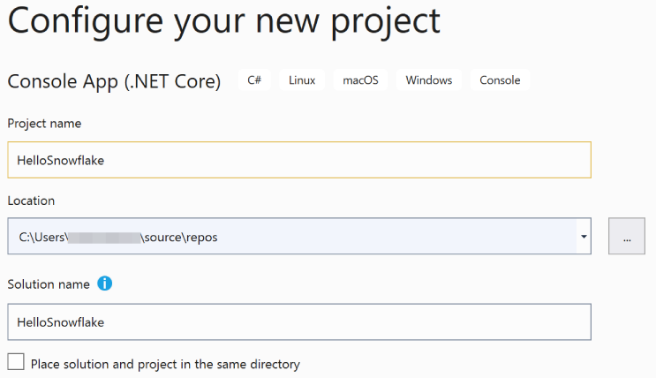Click the C# language tag
Viewport: 656px width, 378px height.
254,80
